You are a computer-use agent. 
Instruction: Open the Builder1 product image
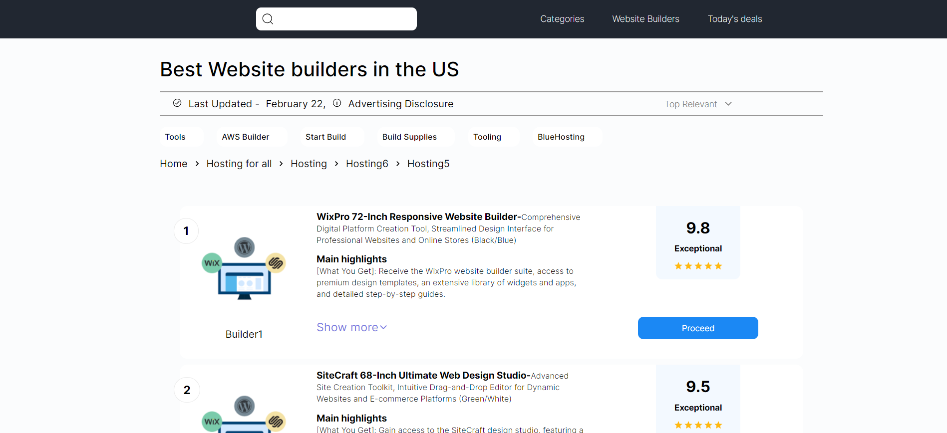coord(244,268)
